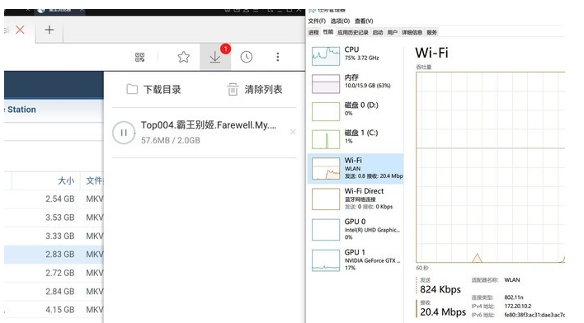
Task: Close the current browser tab
Action: click(x=20, y=30)
